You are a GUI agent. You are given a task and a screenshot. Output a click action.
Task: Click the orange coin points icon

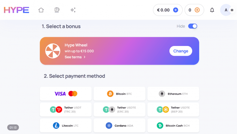click(197, 10)
